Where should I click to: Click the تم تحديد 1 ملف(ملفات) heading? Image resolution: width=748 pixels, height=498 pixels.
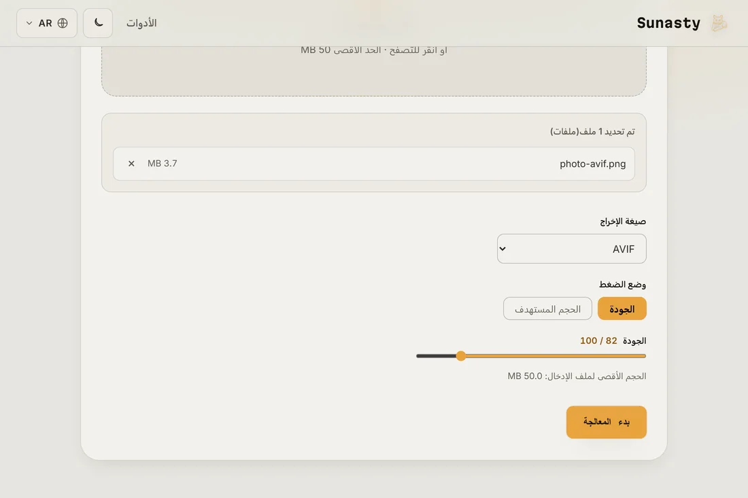coord(592,132)
